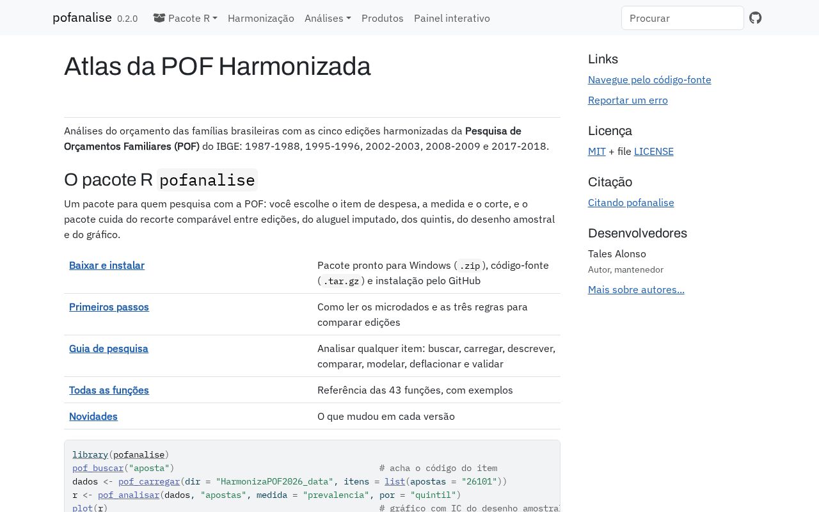Click the pofanalise brand title

82,17
